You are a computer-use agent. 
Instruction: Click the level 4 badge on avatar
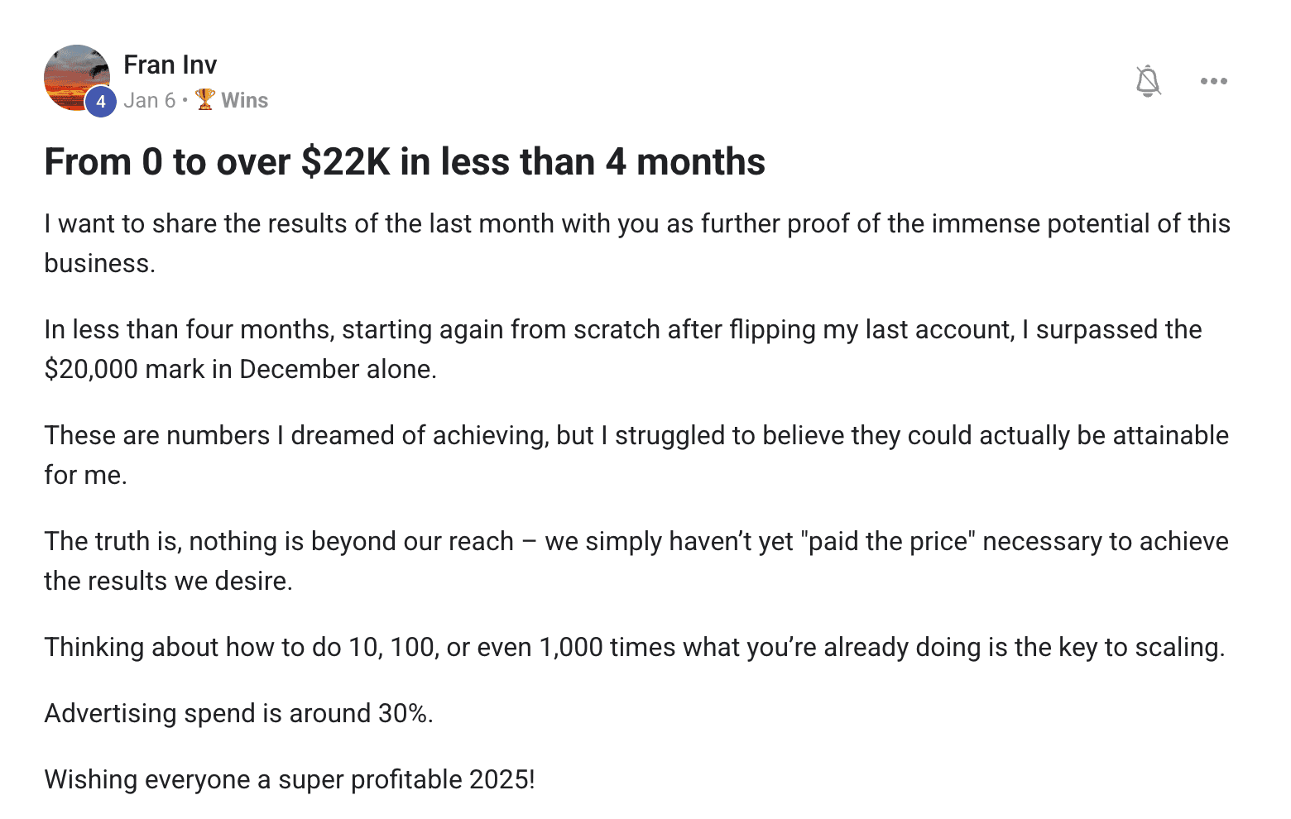click(101, 102)
